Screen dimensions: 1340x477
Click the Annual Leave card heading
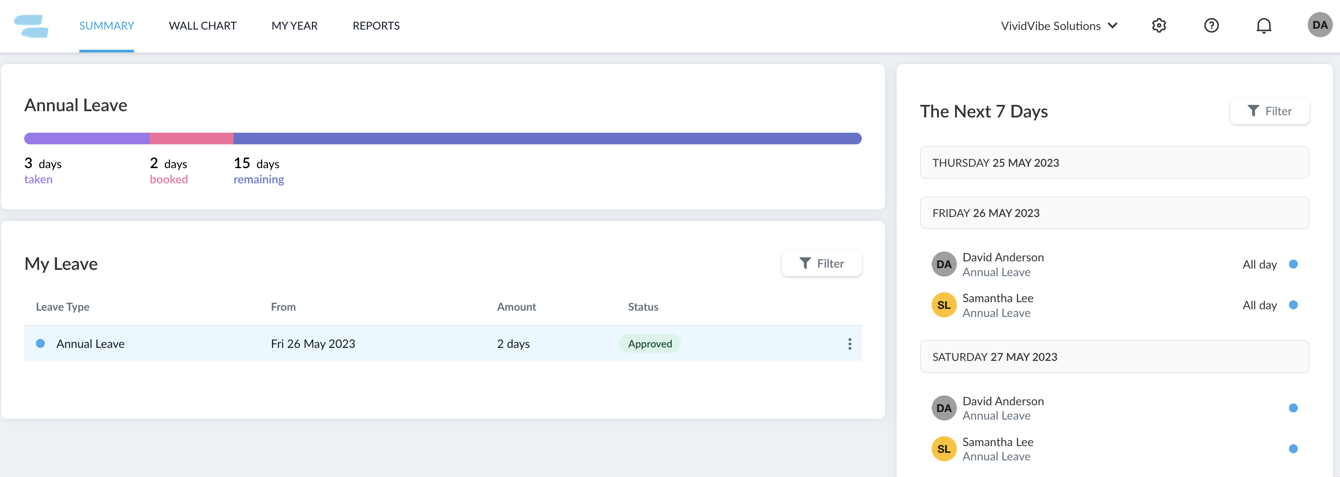click(x=76, y=105)
